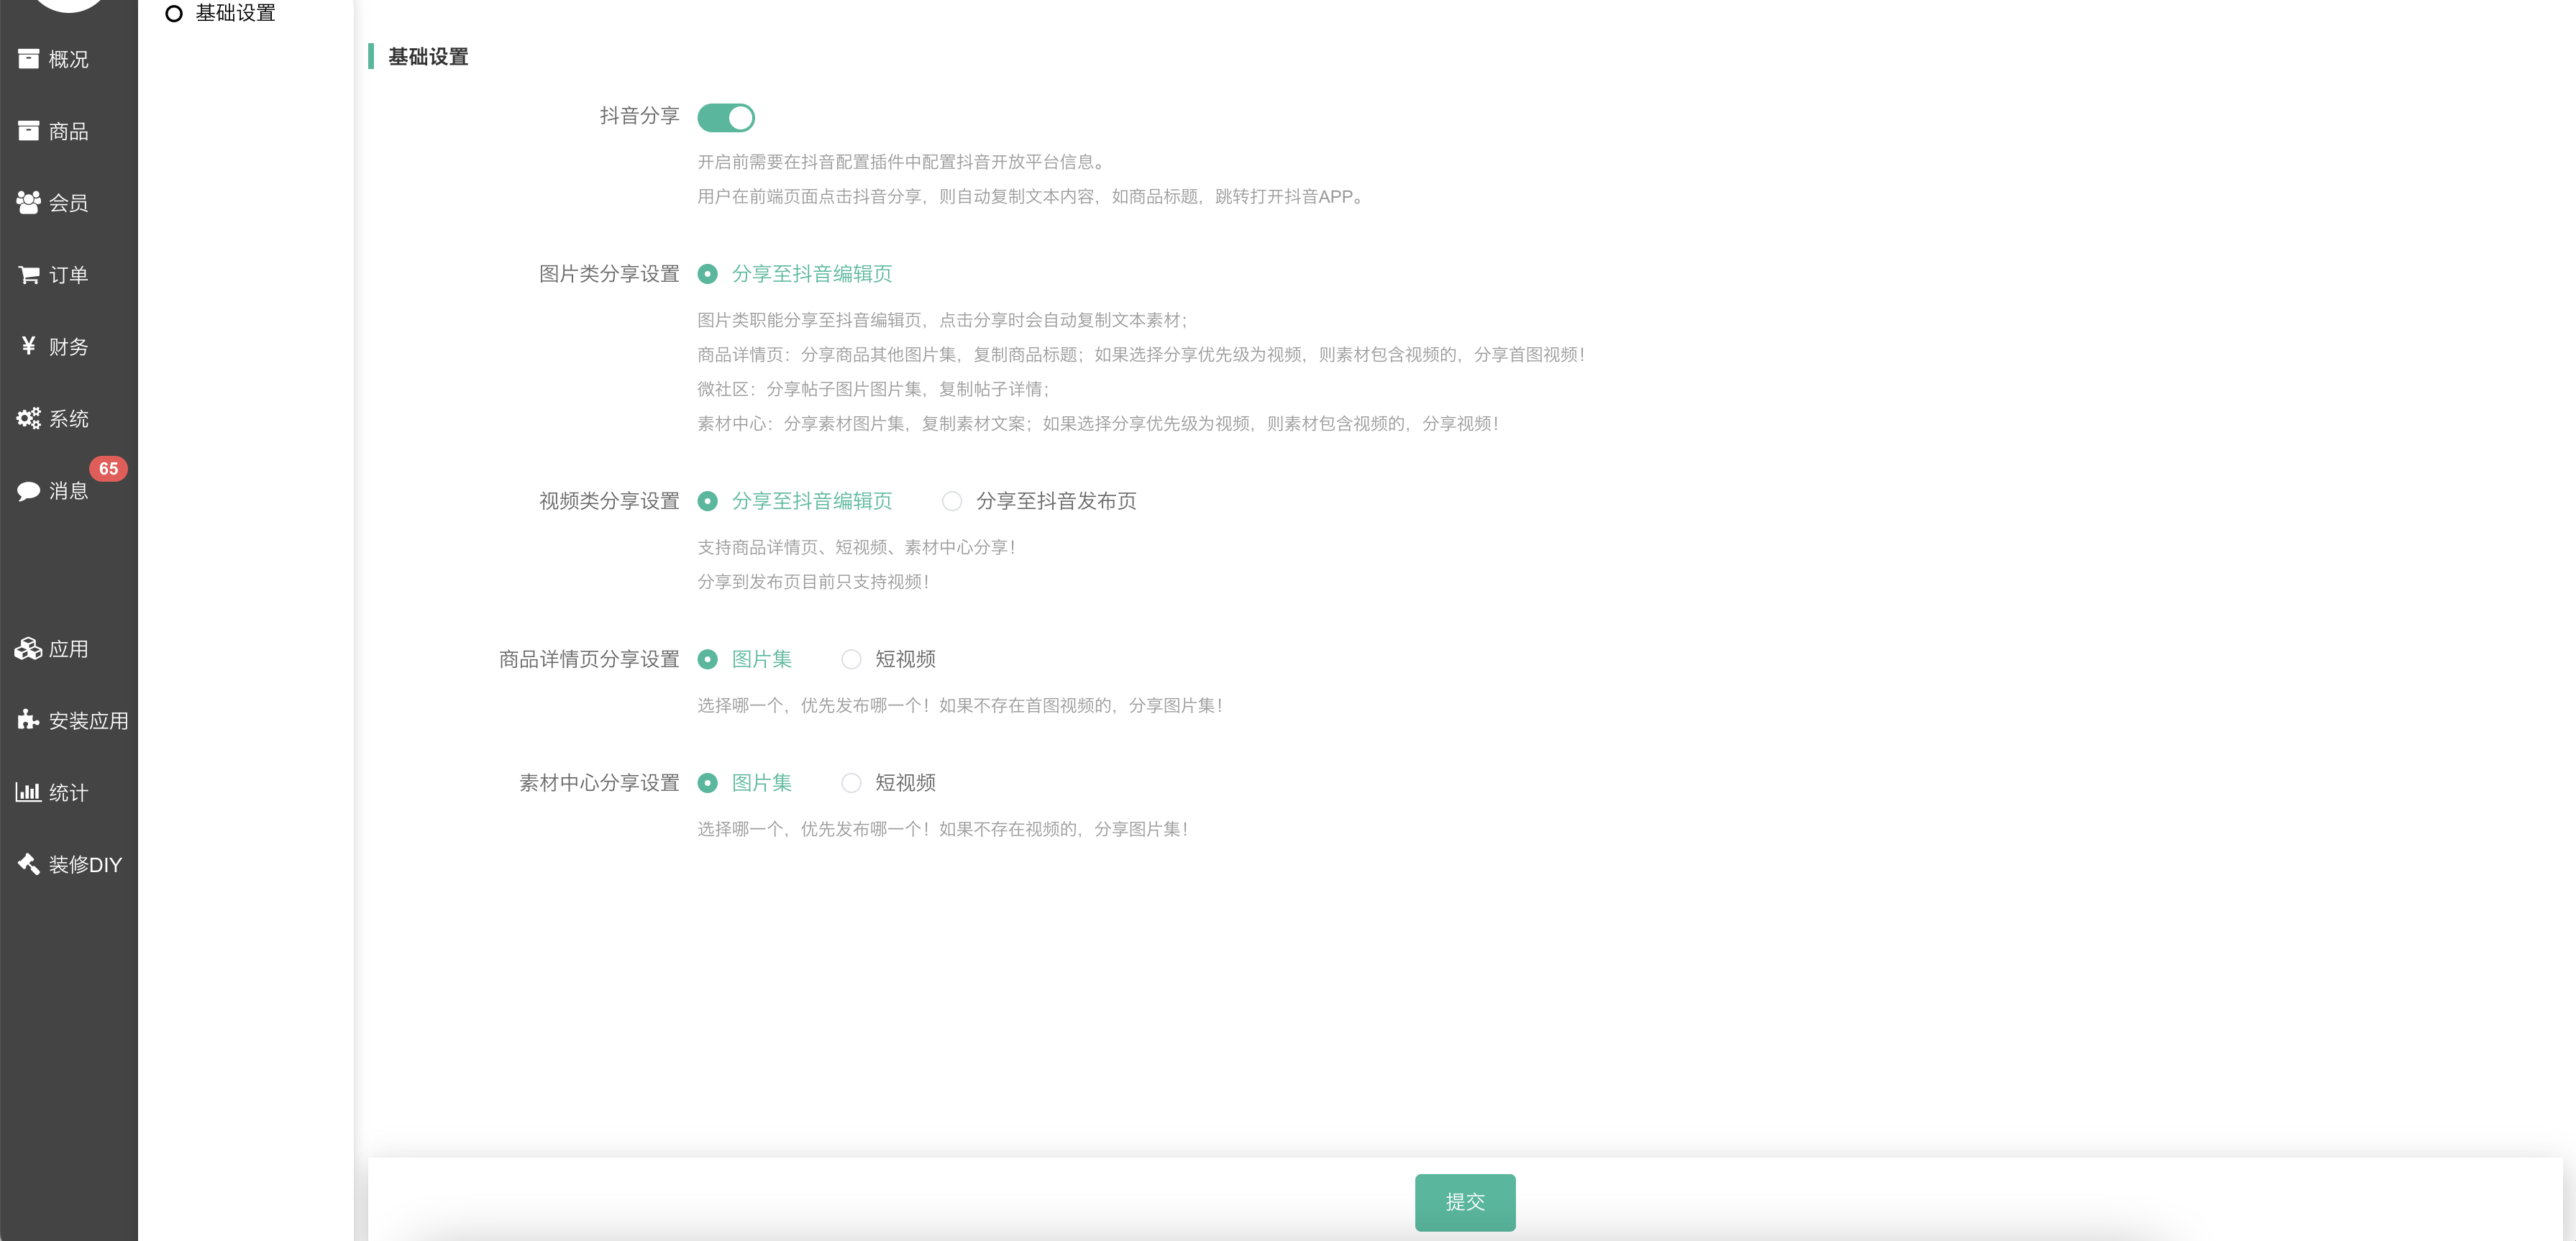Click the 概况 overview sidebar icon
Screen dimensions: 2576x1241
coord(28,59)
